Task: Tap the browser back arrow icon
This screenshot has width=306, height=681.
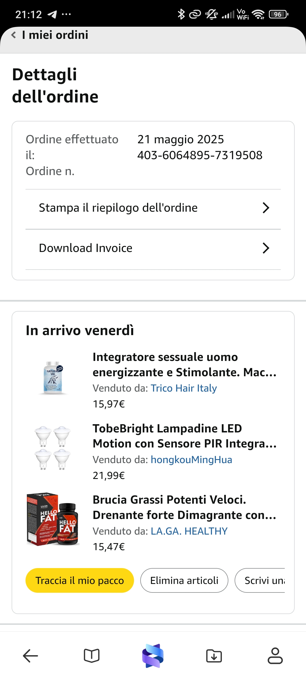Action: click(x=30, y=656)
